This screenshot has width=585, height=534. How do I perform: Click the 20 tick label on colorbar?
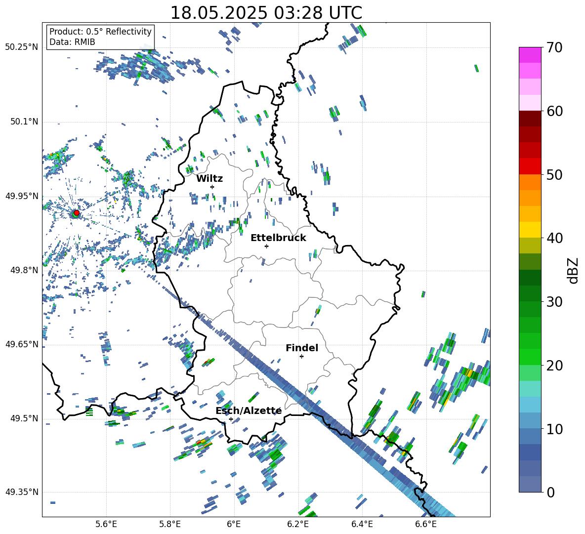pyautogui.click(x=554, y=366)
